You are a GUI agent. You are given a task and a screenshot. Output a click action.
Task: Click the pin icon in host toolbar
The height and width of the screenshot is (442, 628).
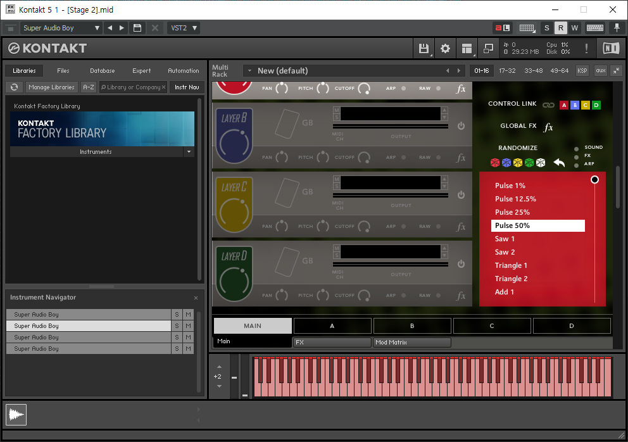tap(617, 28)
